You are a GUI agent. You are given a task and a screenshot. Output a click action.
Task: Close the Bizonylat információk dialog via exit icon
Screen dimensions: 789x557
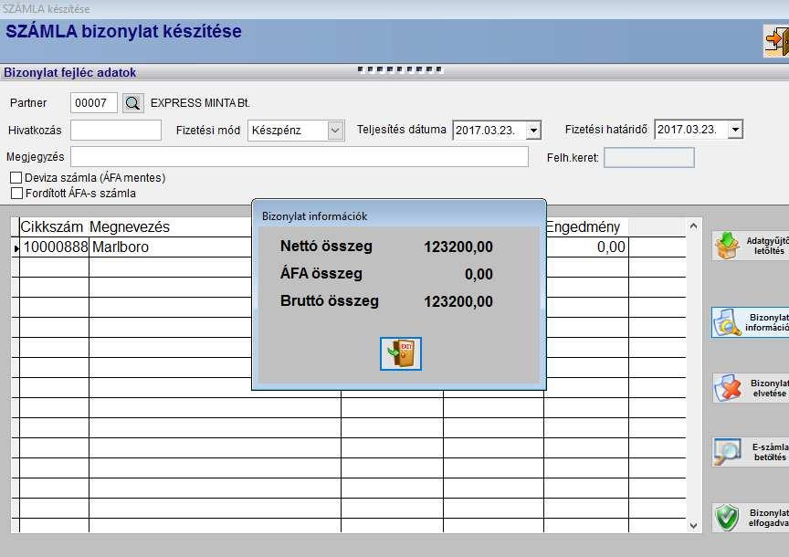point(401,353)
